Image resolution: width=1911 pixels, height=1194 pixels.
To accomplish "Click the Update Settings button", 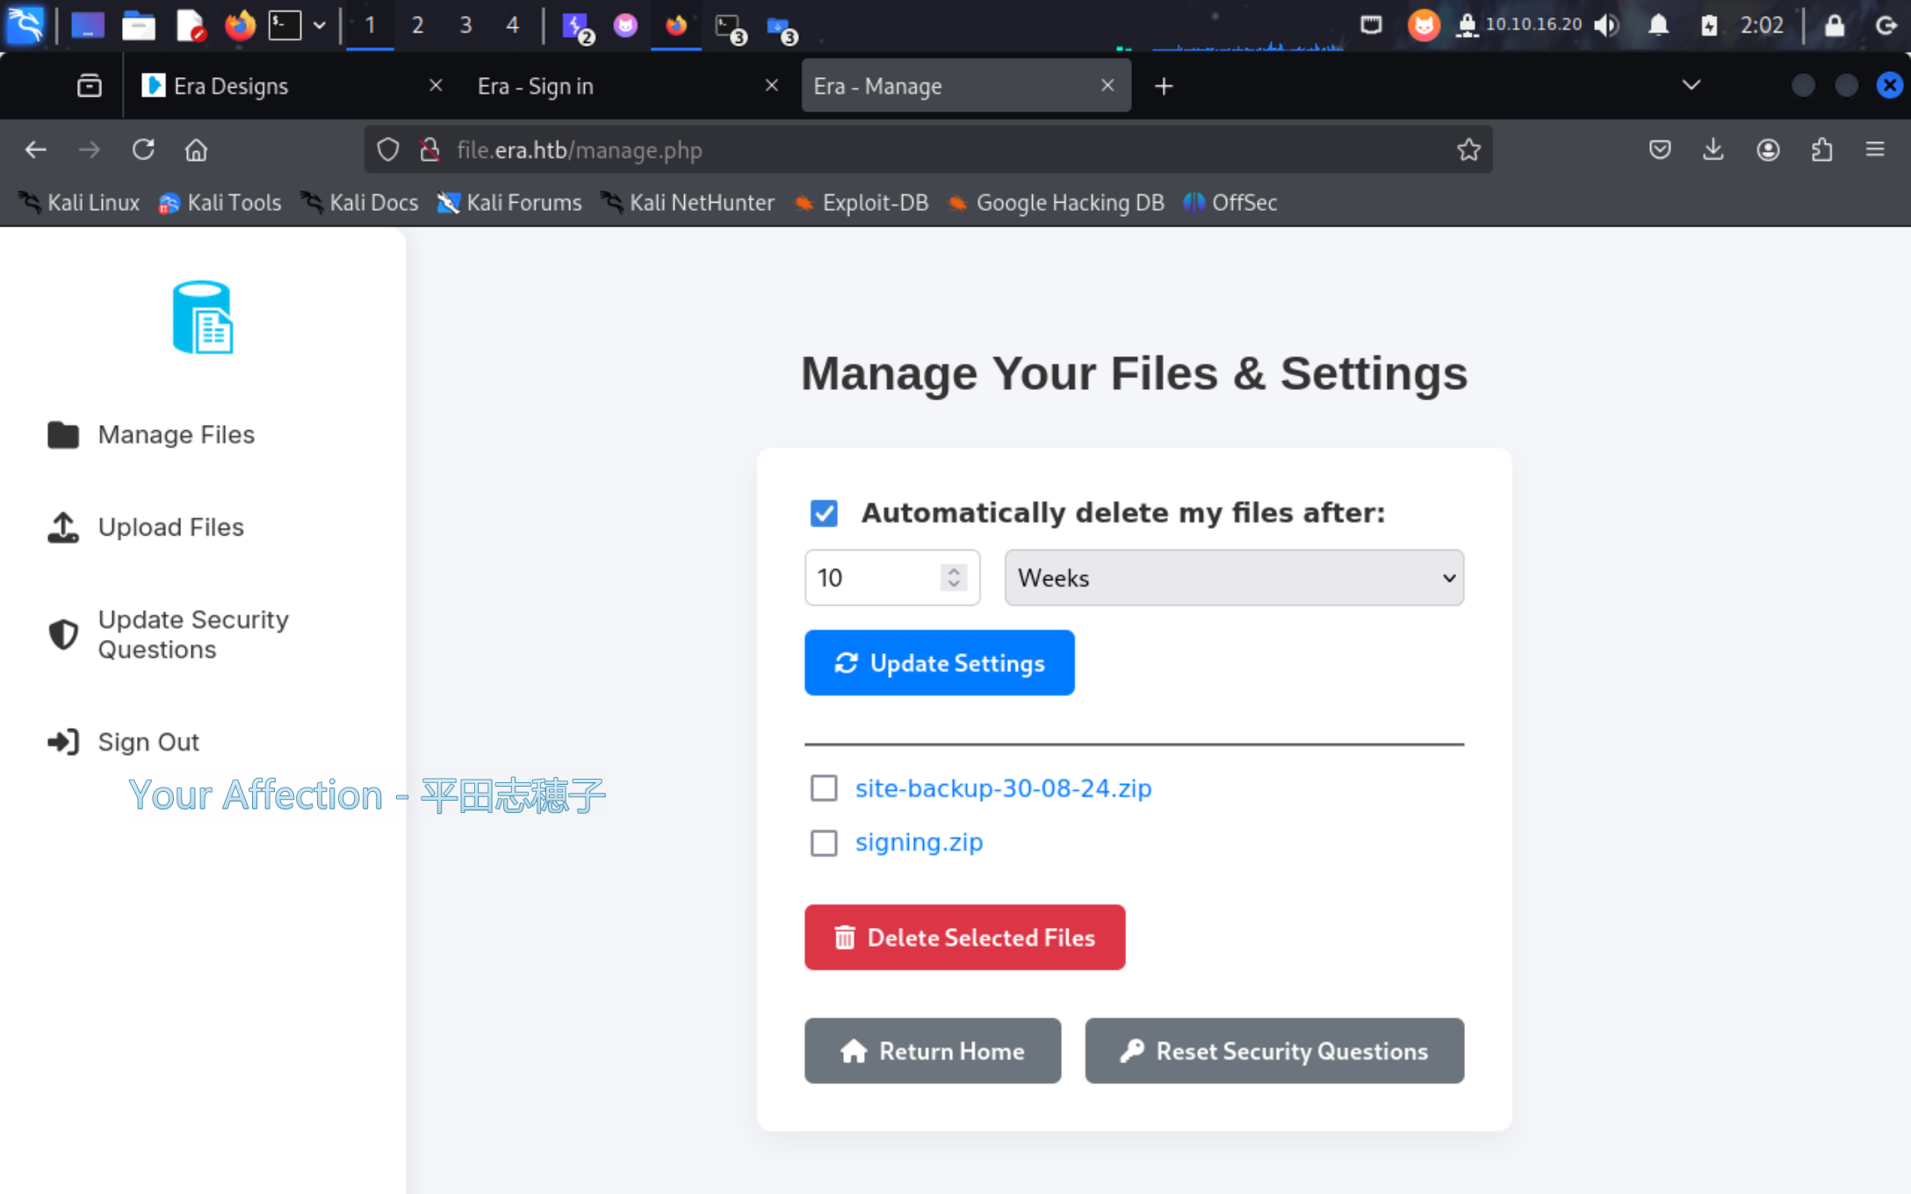I will [939, 663].
